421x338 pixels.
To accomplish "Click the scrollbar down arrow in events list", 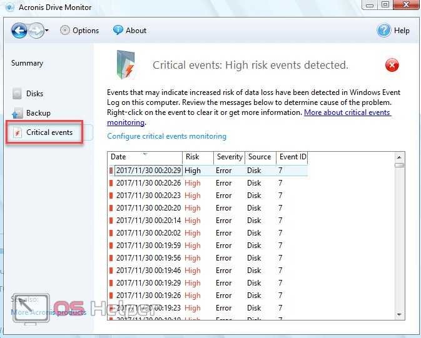I will 399,314.
